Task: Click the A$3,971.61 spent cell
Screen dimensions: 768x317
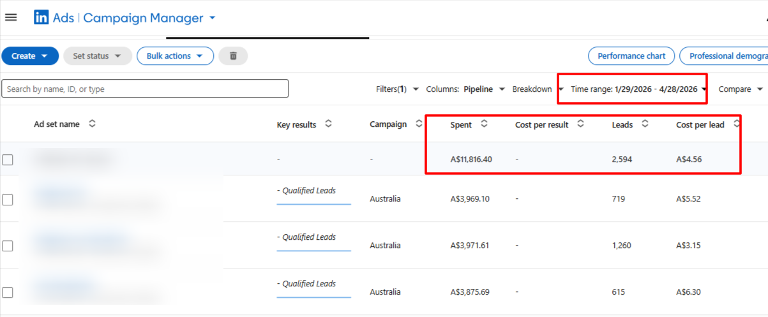Action: click(470, 245)
